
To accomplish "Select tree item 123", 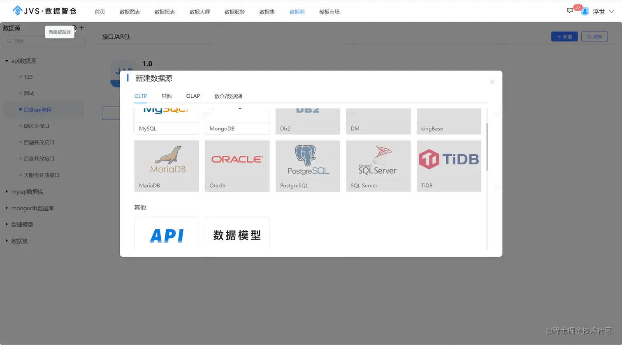I will (x=28, y=77).
